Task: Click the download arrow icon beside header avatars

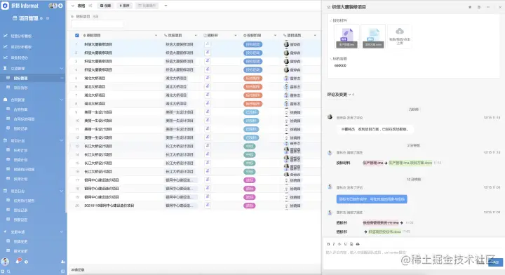Action: click(x=60, y=6)
